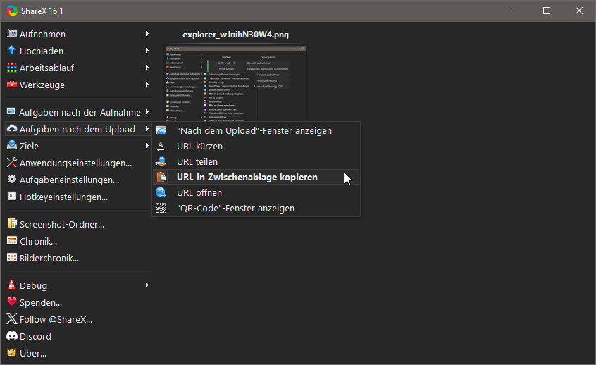This screenshot has height=365, width=596.
Task: Click the Aufgaben nach der Aufnahme icon
Action: [12, 112]
